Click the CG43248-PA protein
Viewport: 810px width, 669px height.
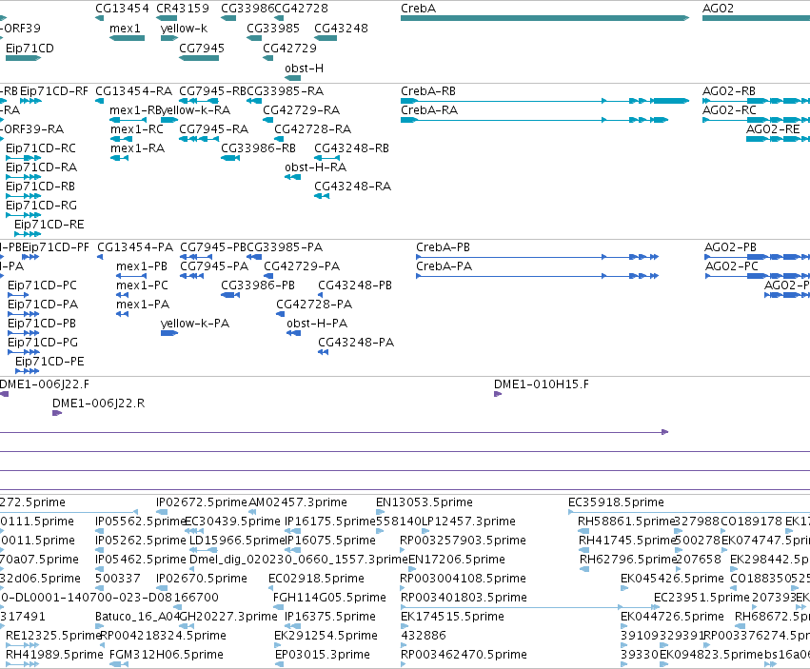(323, 352)
